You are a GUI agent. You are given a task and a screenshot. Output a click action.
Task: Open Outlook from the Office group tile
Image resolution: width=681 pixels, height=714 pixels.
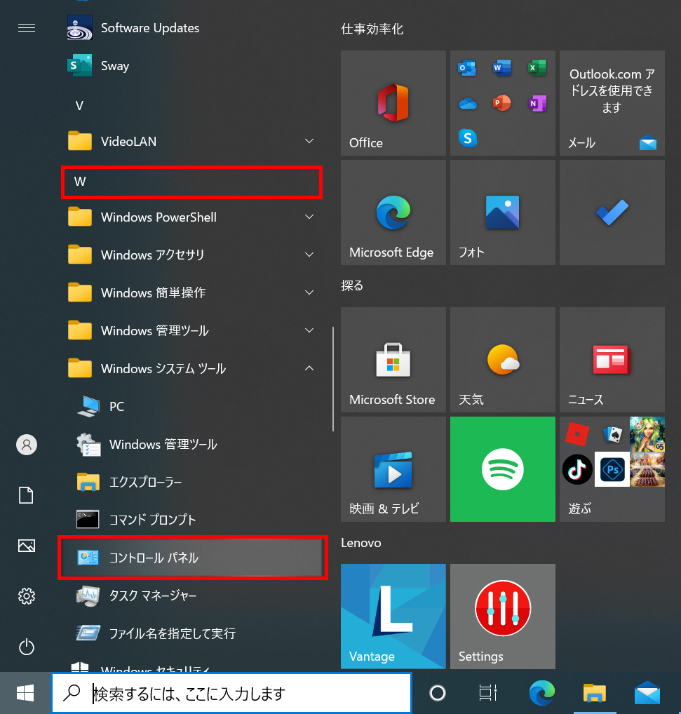[x=467, y=68]
